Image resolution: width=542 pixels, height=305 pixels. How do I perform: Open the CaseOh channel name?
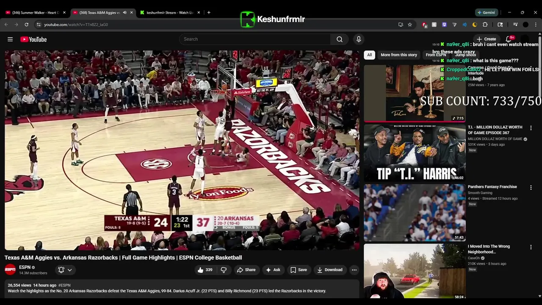click(473, 258)
